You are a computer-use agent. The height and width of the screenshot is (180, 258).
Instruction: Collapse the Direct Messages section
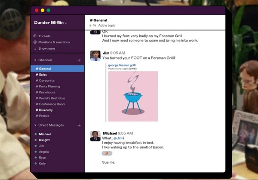coord(35,125)
